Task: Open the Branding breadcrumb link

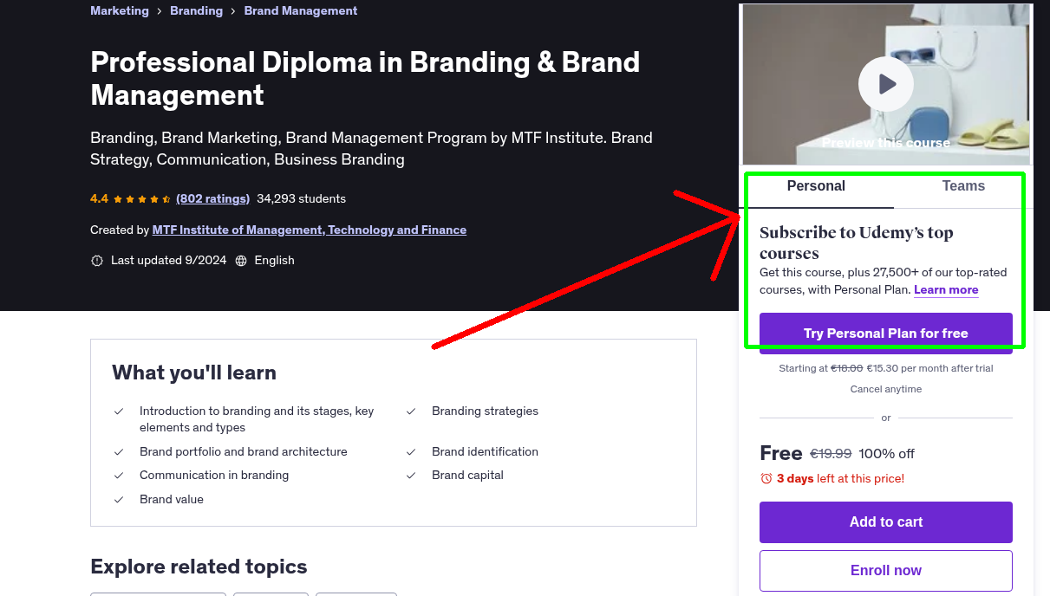Action: [196, 10]
